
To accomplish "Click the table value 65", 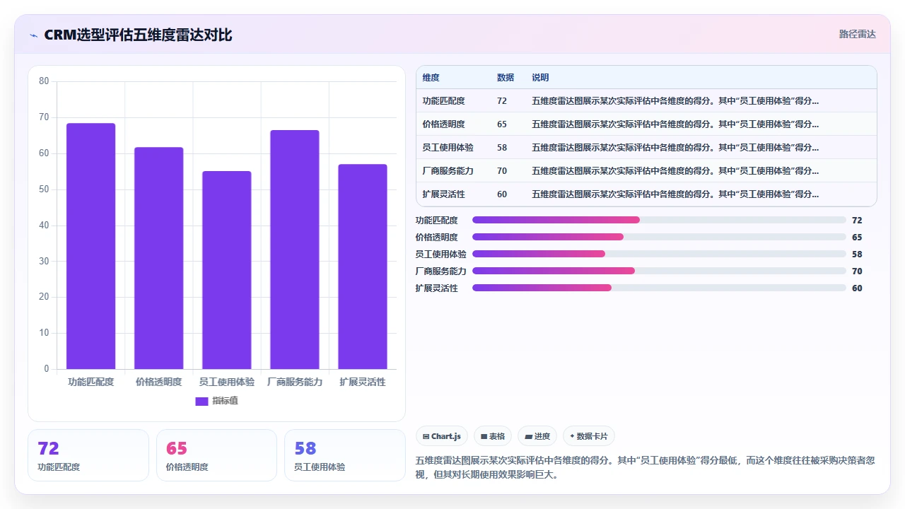I will point(502,124).
